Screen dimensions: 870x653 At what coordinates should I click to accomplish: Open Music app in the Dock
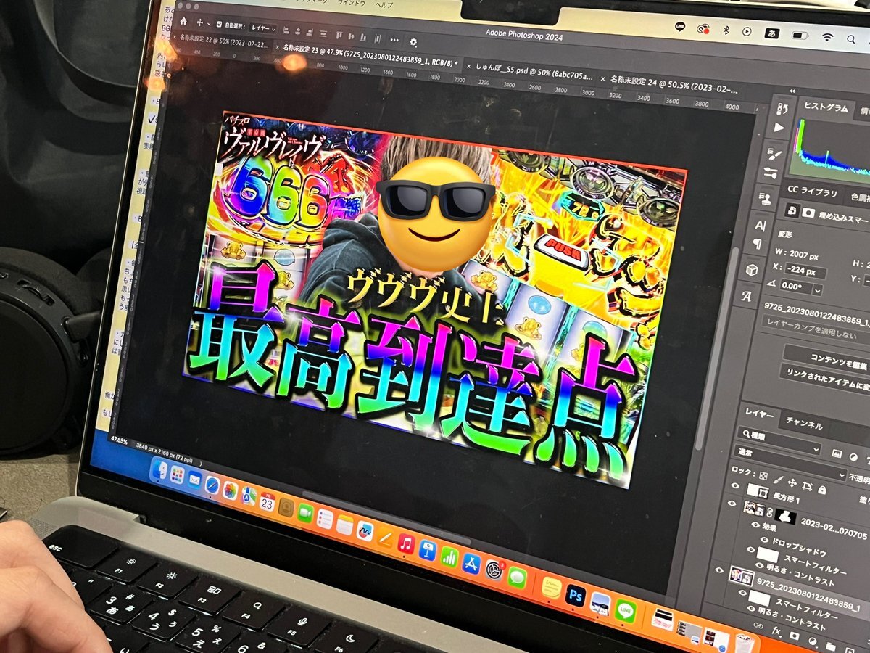click(x=406, y=544)
